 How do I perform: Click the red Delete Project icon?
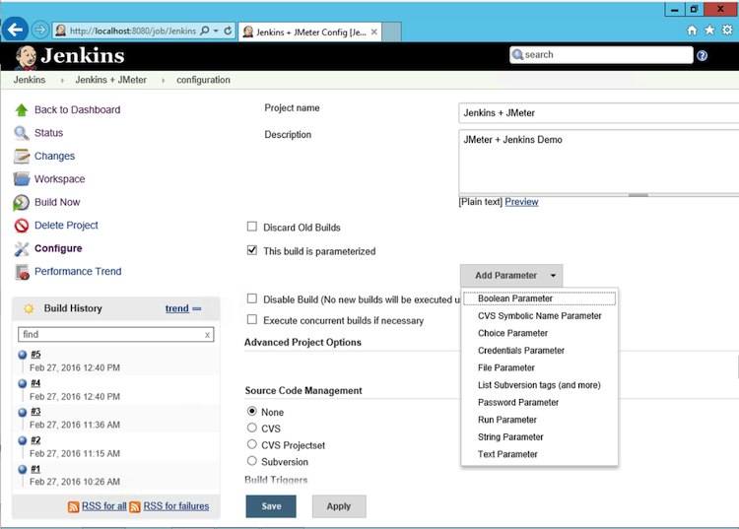click(22, 226)
